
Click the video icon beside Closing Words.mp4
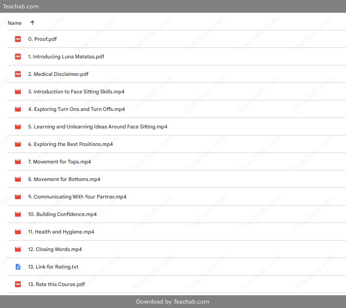pos(18,249)
